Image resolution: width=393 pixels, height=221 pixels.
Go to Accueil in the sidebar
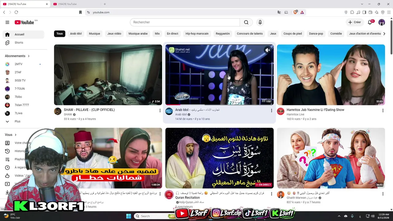coord(23,34)
